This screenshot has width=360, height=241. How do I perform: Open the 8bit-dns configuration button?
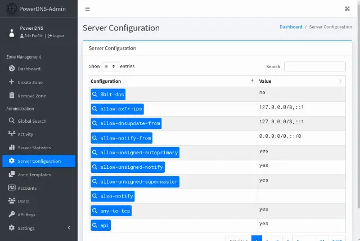click(108, 95)
